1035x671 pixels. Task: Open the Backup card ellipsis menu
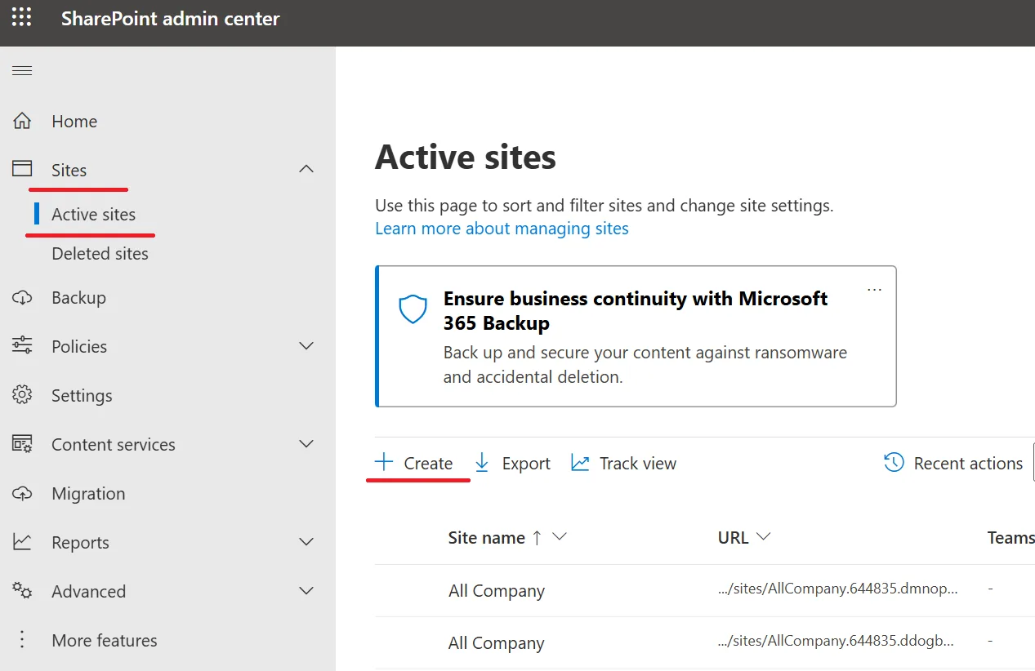[874, 290]
